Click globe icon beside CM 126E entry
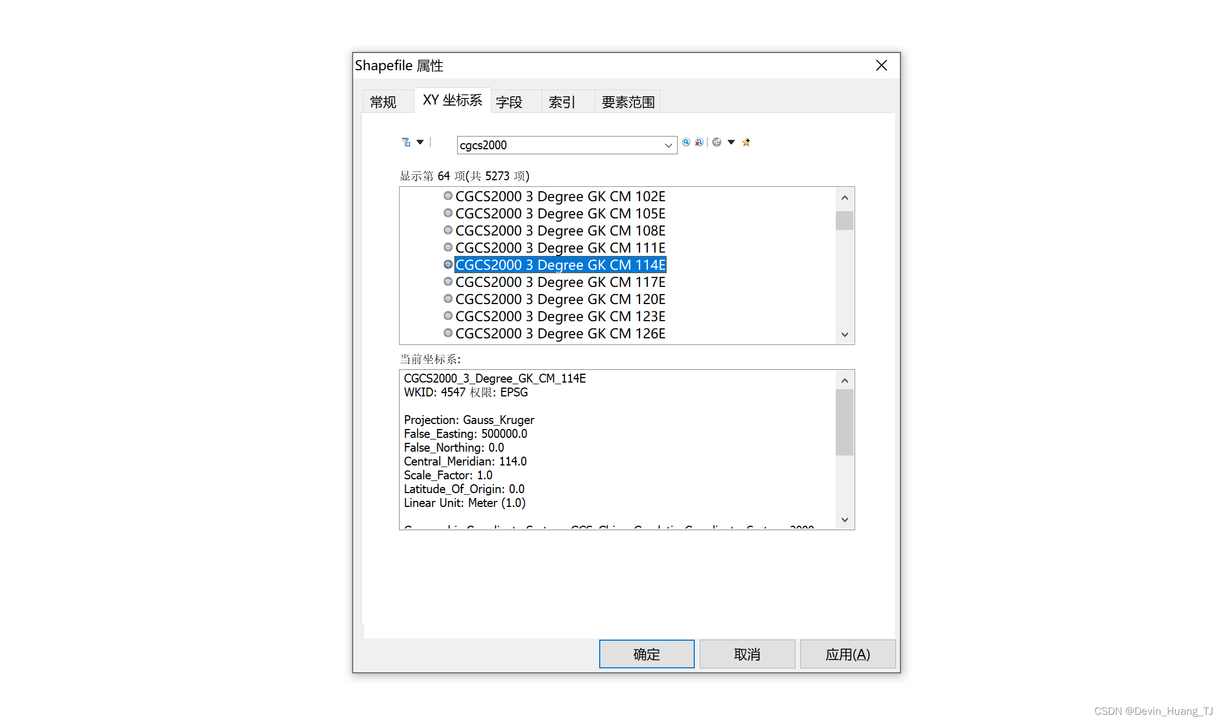 (x=448, y=333)
